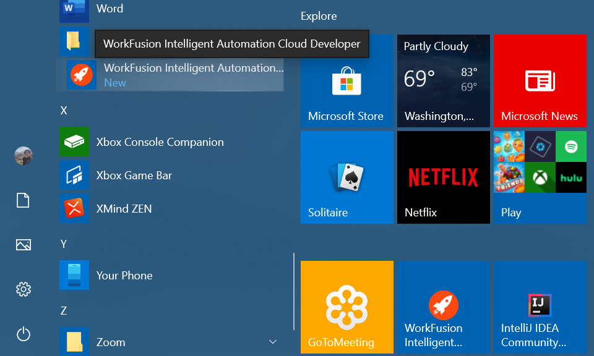Viewport: 594px width, 356px height.
Task: Click the app list scrollbar
Action: coord(294,291)
